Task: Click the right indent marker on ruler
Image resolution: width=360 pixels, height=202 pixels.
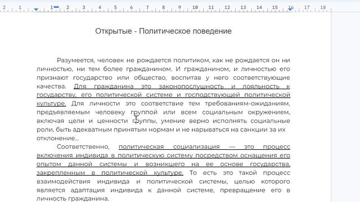Action: pos(290,9)
